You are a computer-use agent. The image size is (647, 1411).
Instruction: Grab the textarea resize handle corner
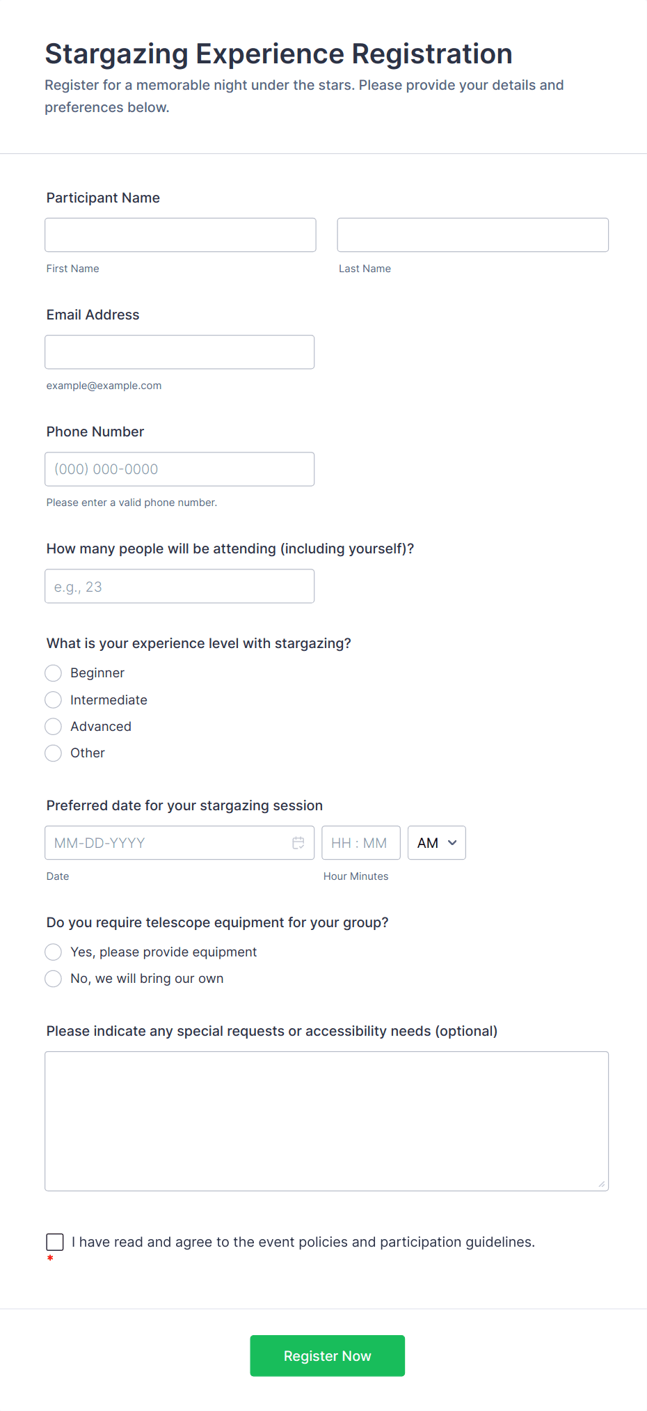(602, 1184)
